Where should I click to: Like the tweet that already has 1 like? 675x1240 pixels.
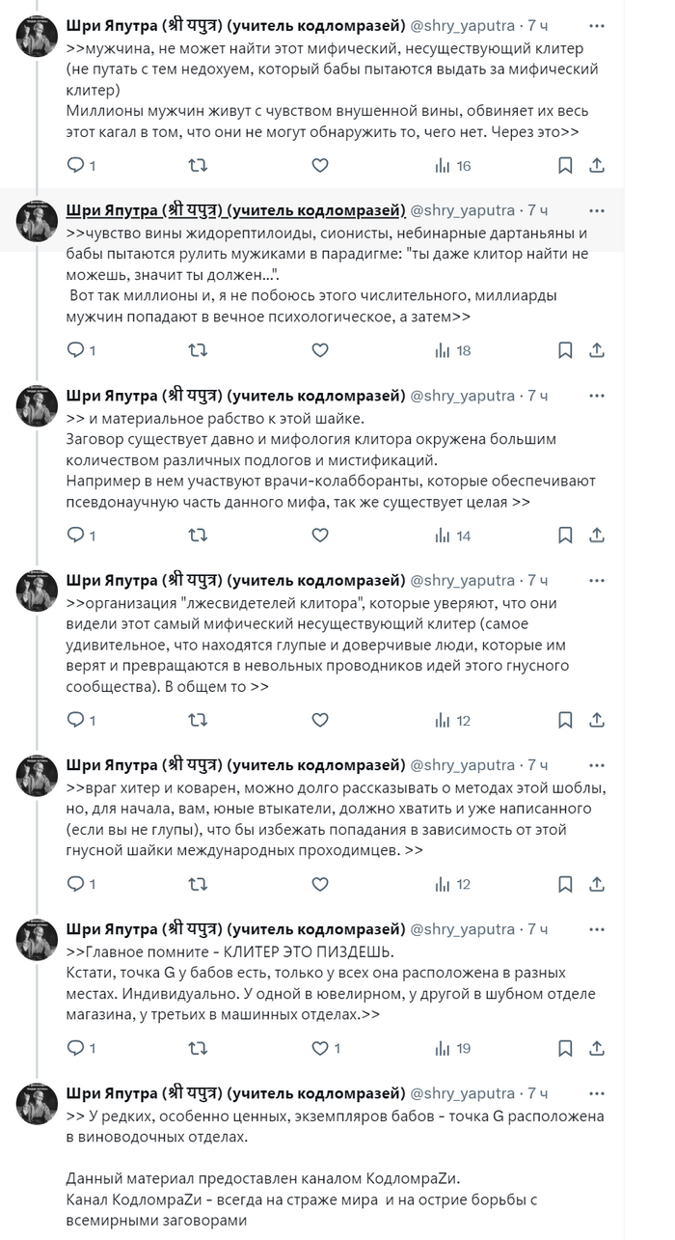coord(320,1048)
